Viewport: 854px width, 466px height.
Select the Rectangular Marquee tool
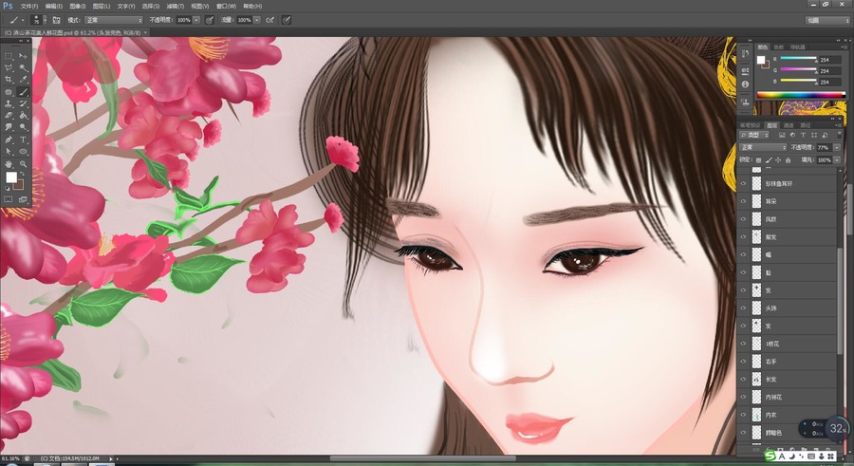click(x=9, y=56)
